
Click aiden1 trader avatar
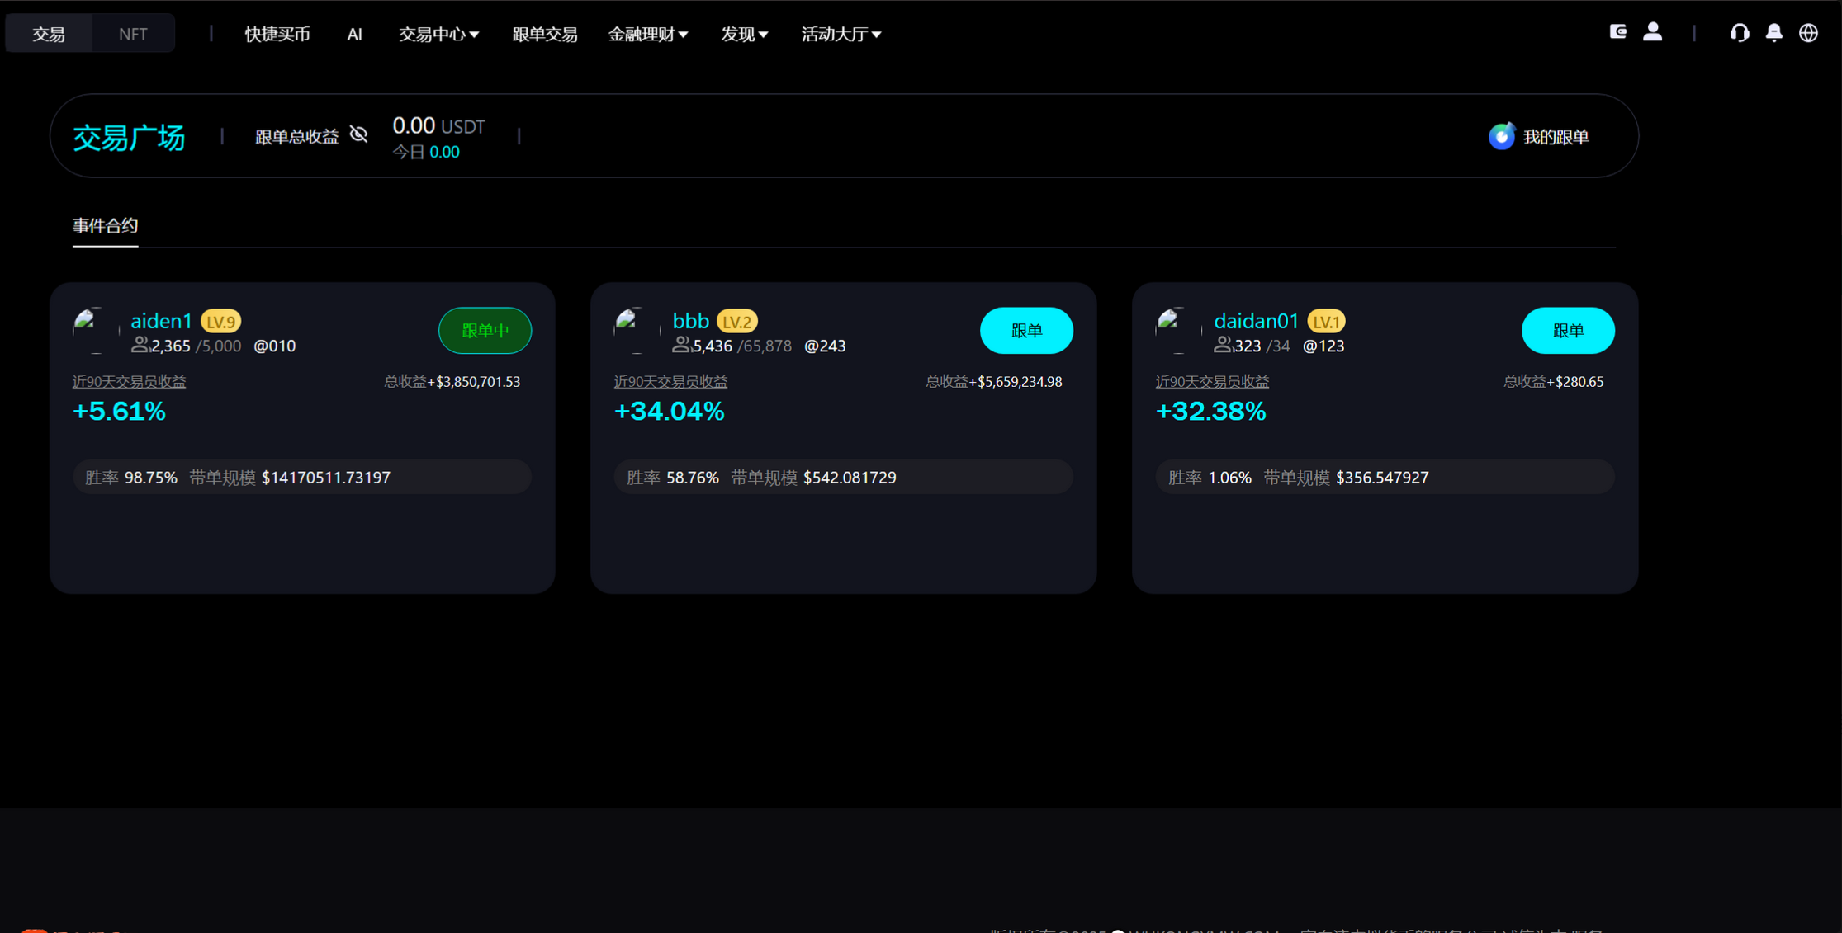[x=96, y=331]
